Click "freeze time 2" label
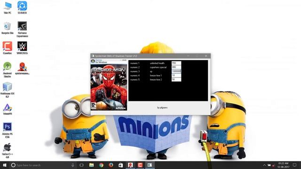 (x=156, y=80)
